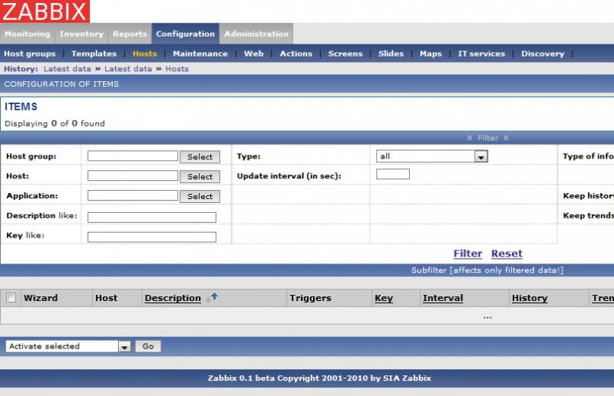Open the Inventory tab

click(x=81, y=34)
